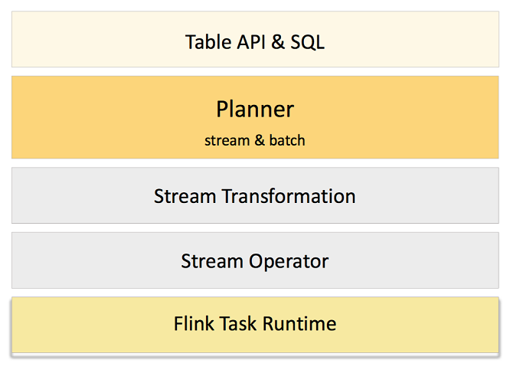Click the word "SQL" in top layer
The image size is (510, 370).
click(x=307, y=41)
